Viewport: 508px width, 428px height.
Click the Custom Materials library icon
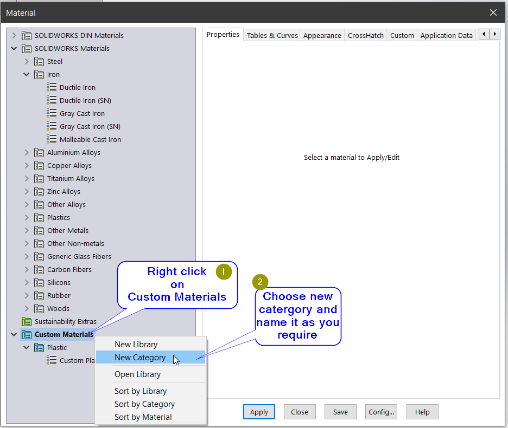coord(27,334)
